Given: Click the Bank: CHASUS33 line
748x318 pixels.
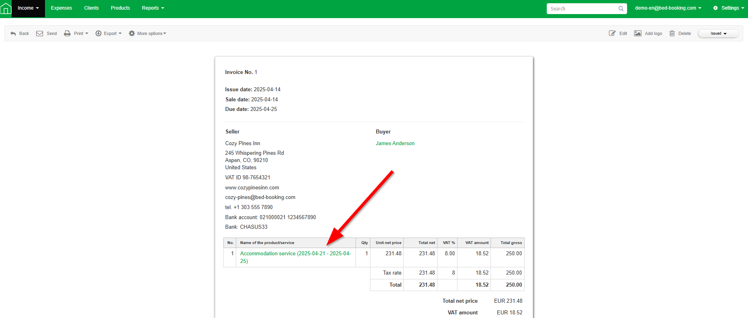Looking at the screenshot, I should (x=246, y=227).
